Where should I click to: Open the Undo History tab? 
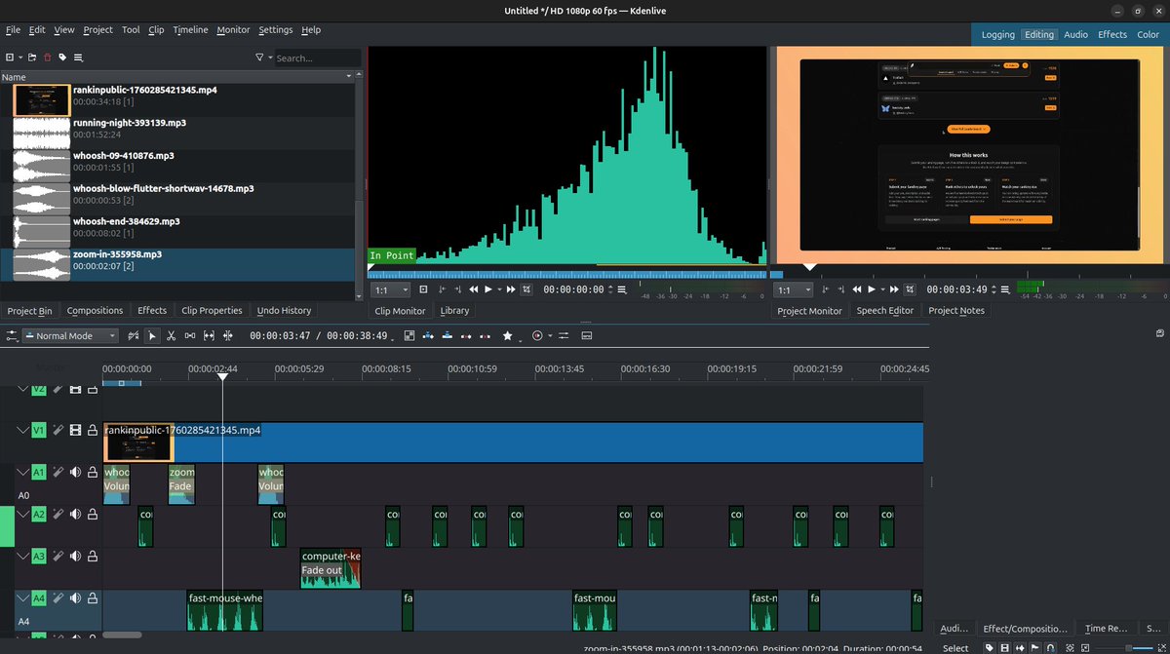pos(284,310)
